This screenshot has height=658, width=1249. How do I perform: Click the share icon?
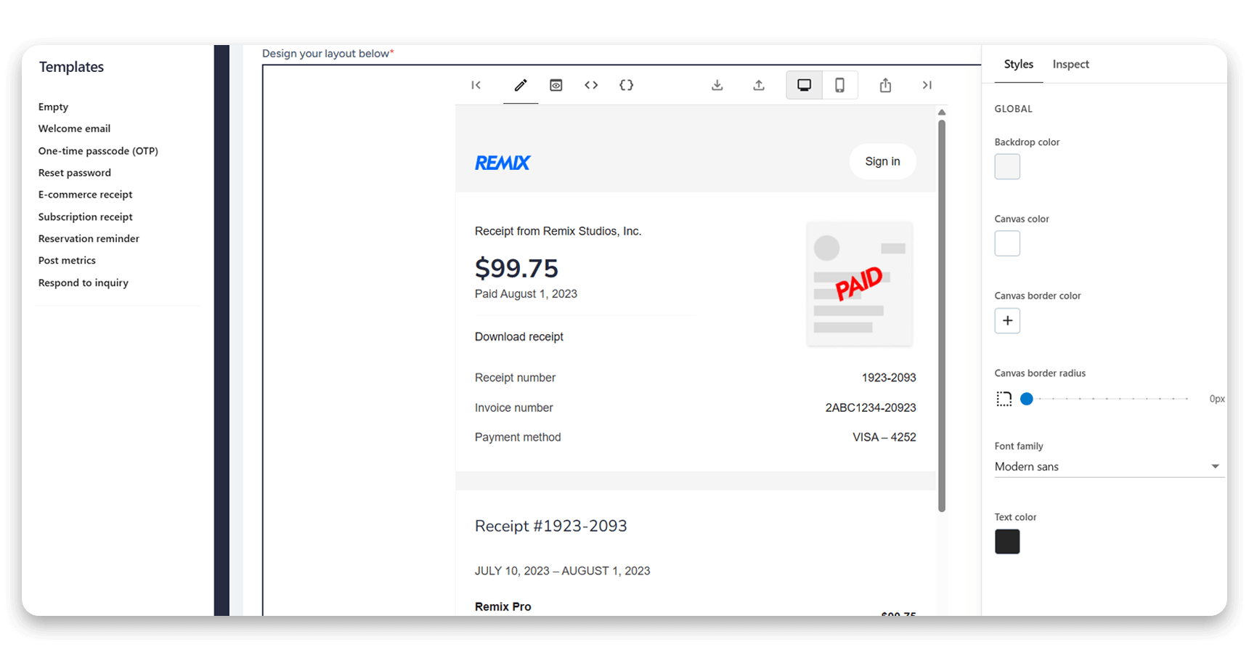[885, 85]
